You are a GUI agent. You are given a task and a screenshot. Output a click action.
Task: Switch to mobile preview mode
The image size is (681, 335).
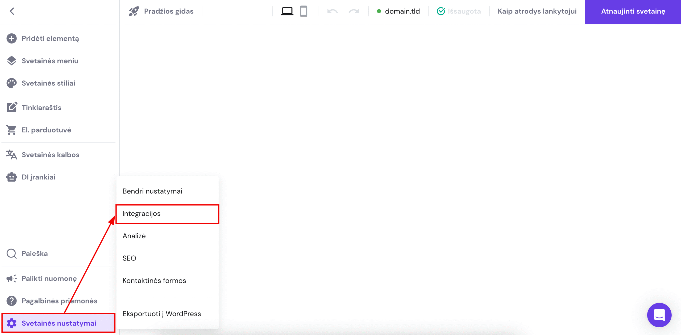point(304,11)
